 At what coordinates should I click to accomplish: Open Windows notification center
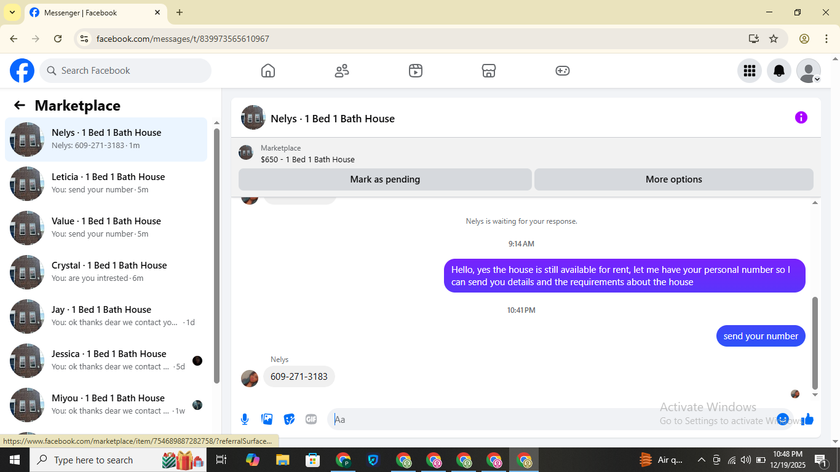(x=820, y=460)
